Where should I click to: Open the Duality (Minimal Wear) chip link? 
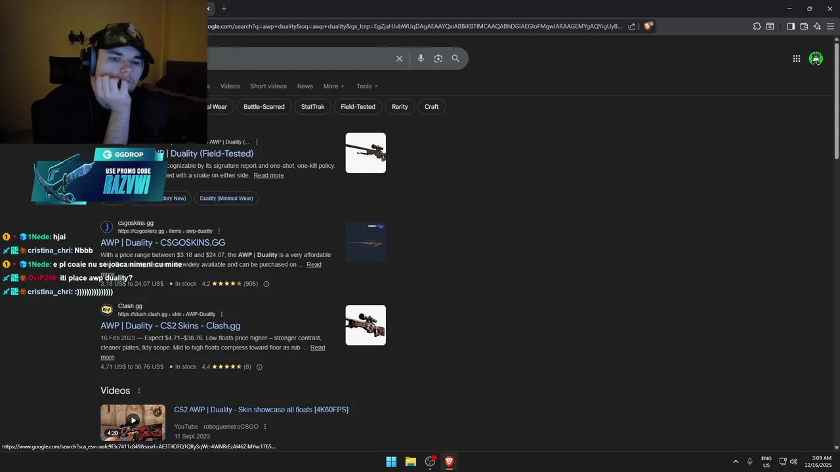point(226,198)
